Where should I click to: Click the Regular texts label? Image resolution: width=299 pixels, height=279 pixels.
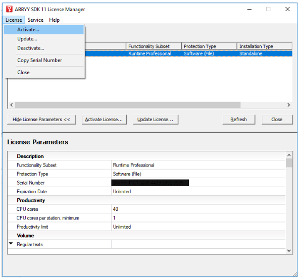[x=30, y=245]
